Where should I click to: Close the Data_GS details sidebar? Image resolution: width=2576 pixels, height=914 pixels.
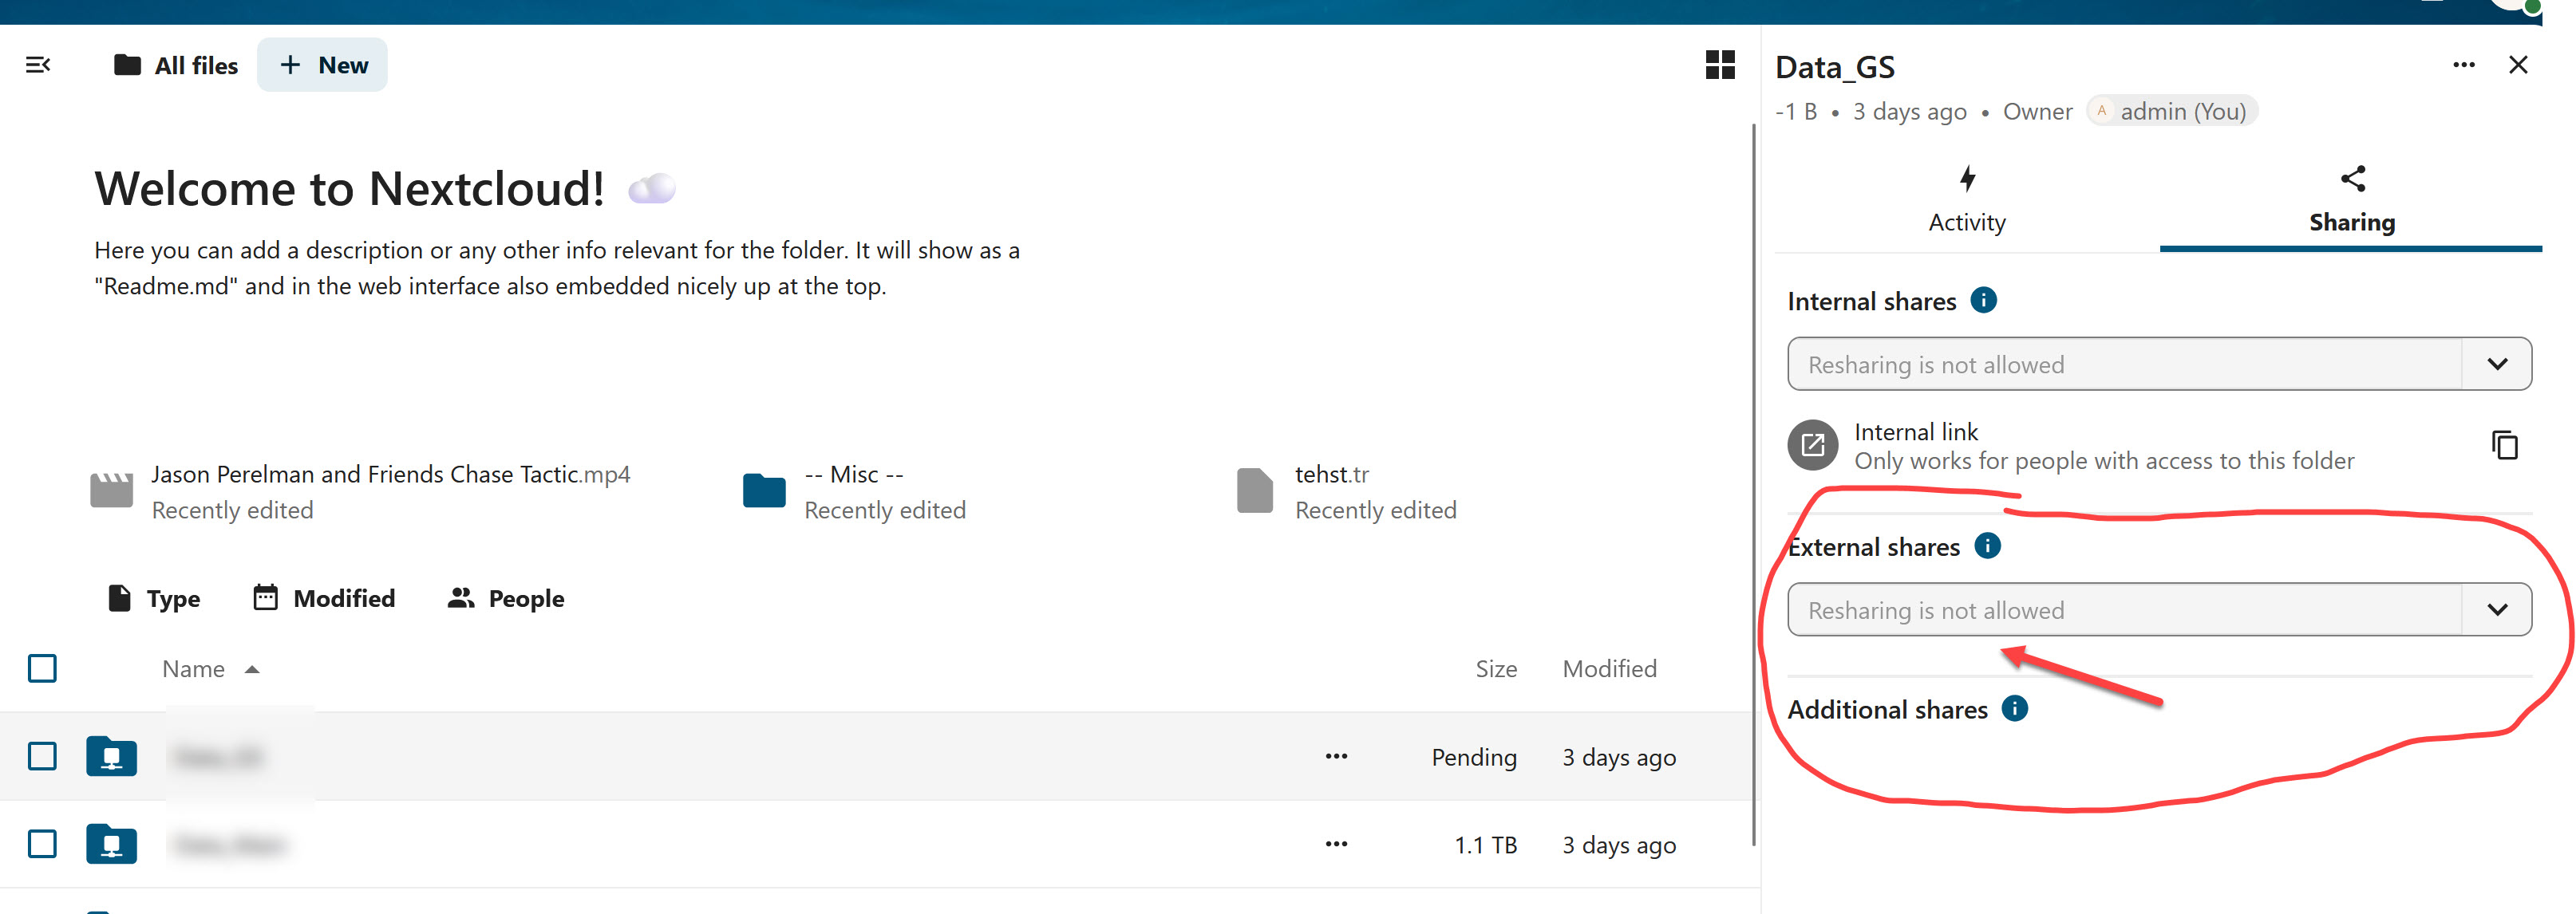(x=2518, y=65)
